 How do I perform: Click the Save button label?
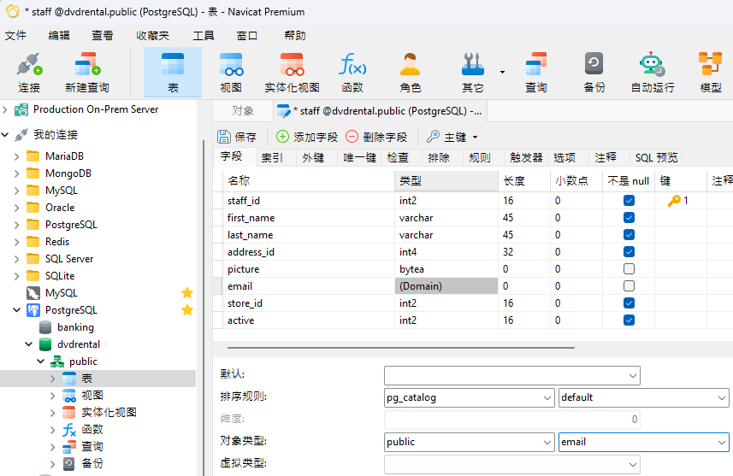(245, 137)
